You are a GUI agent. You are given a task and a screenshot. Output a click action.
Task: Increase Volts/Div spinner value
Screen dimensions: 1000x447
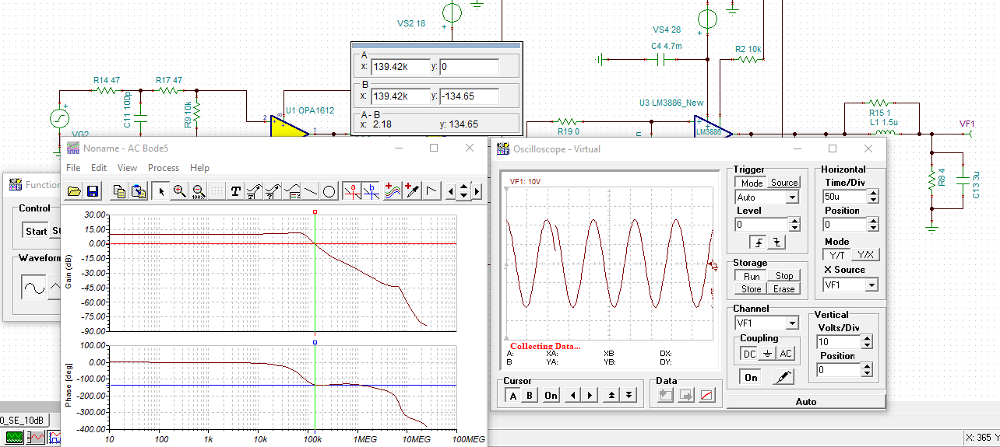867,338
